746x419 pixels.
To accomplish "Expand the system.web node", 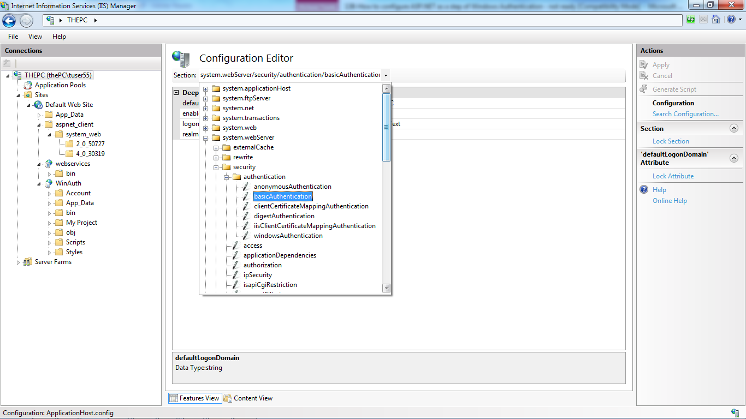I will point(206,128).
